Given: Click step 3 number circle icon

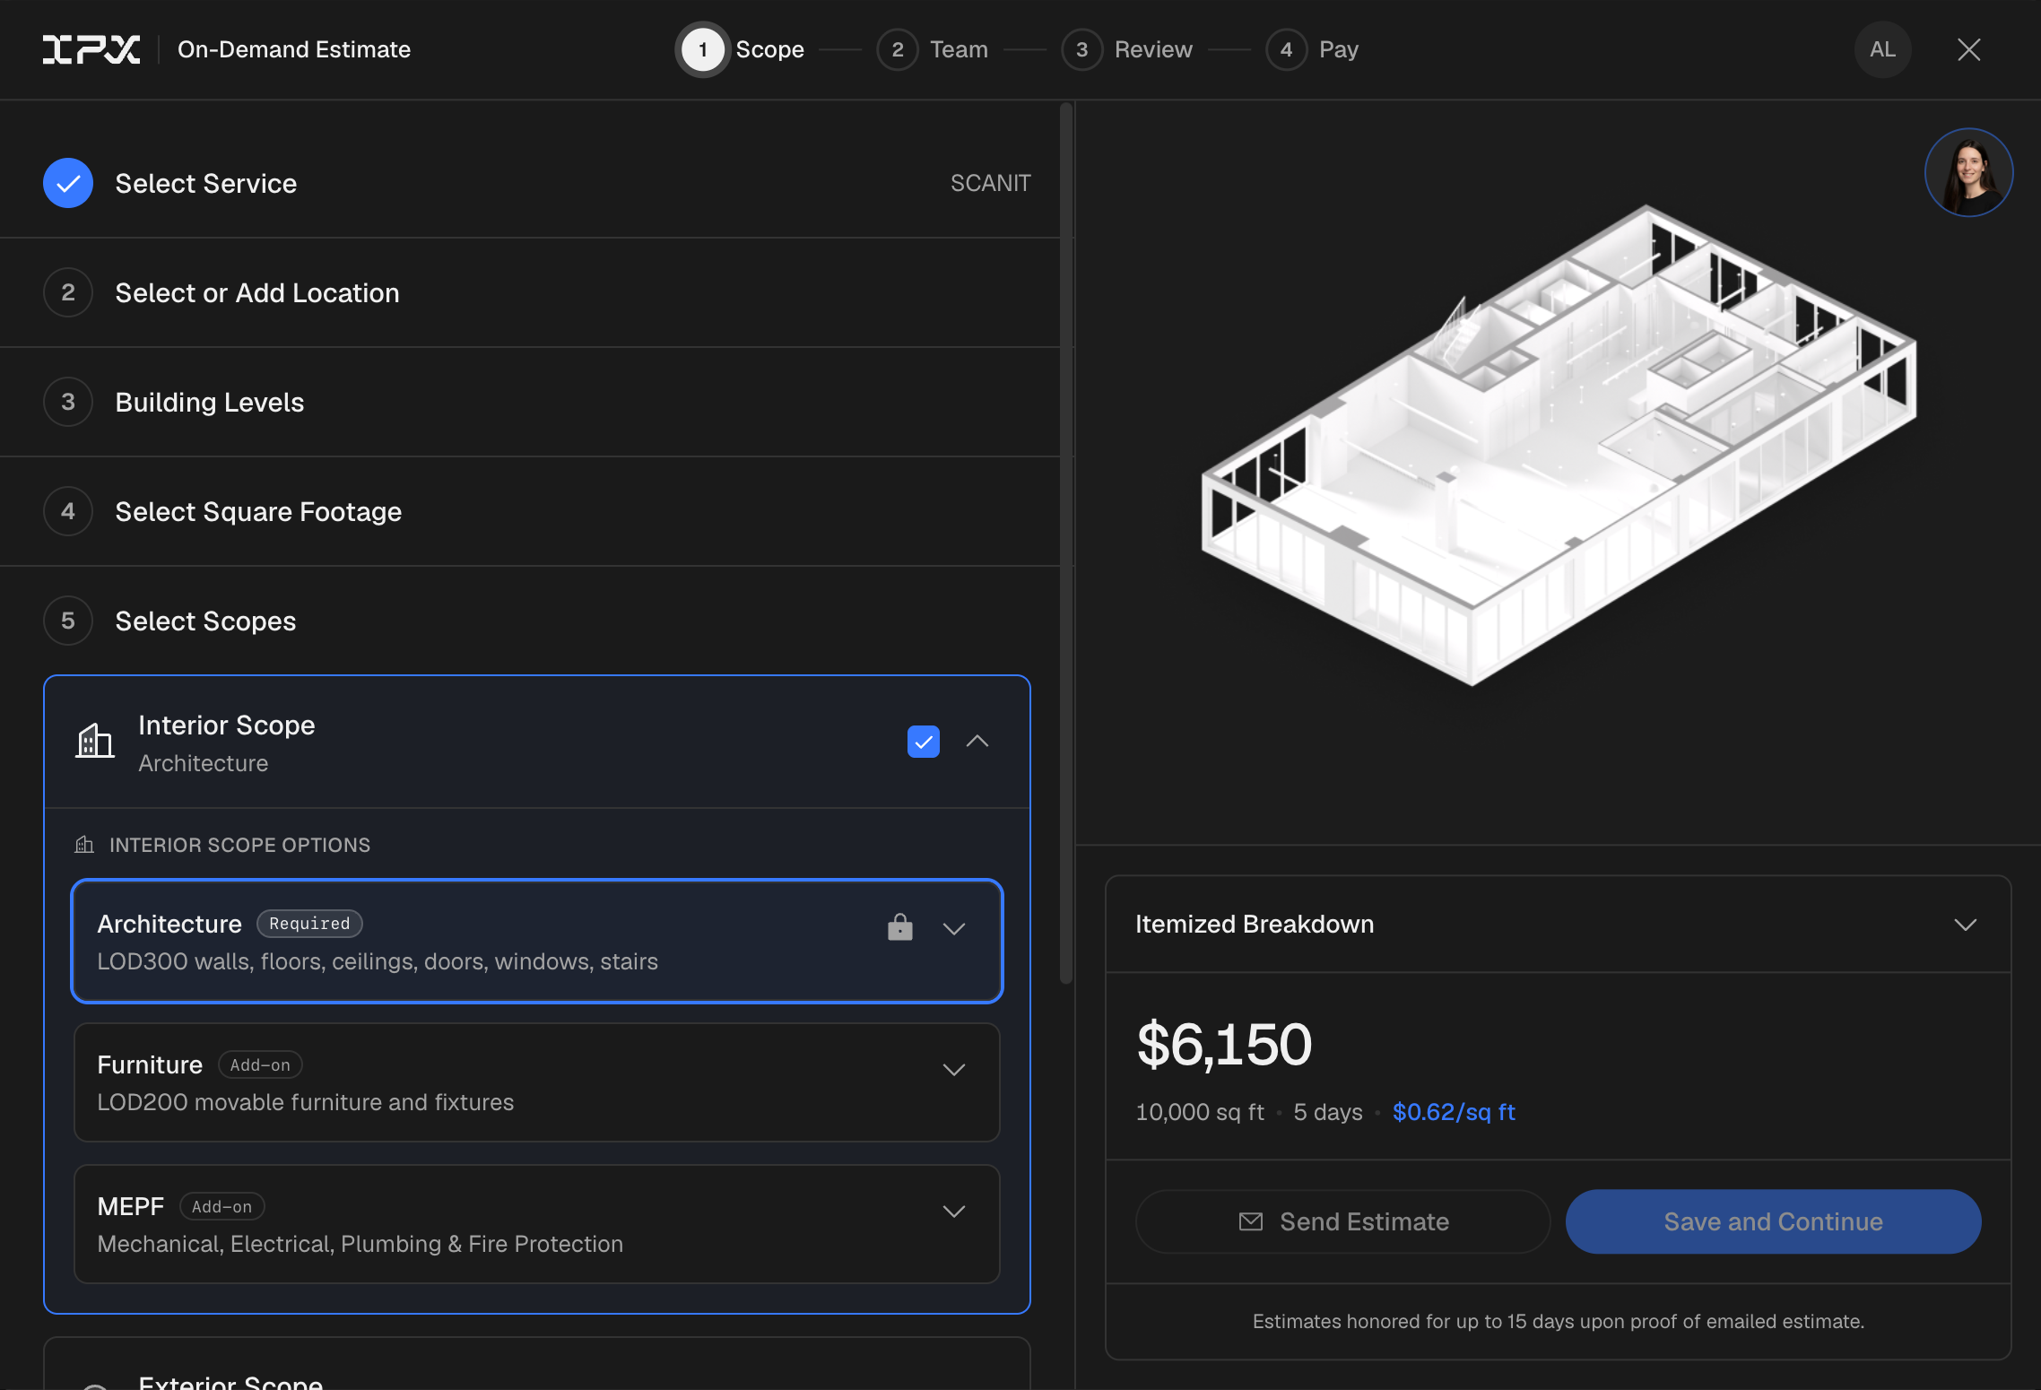Looking at the screenshot, I should pyautogui.click(x=68, y=402).
